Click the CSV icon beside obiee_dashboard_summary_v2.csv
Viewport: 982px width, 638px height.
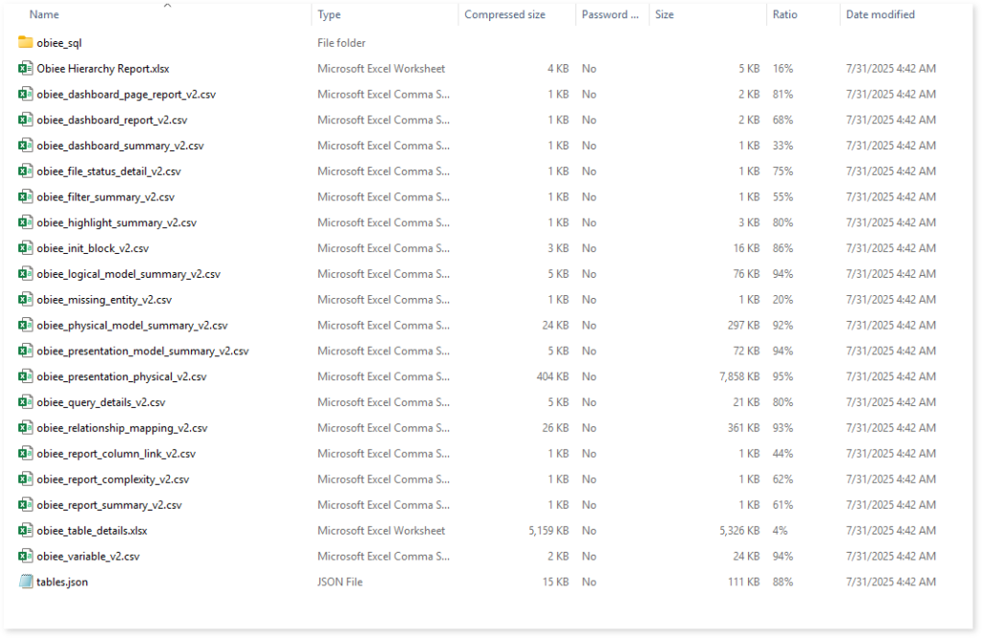tap(26, 145)
